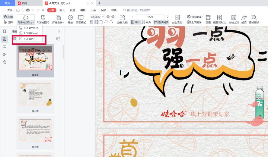Enter 阅读模式 reading mode

(81, 19)
